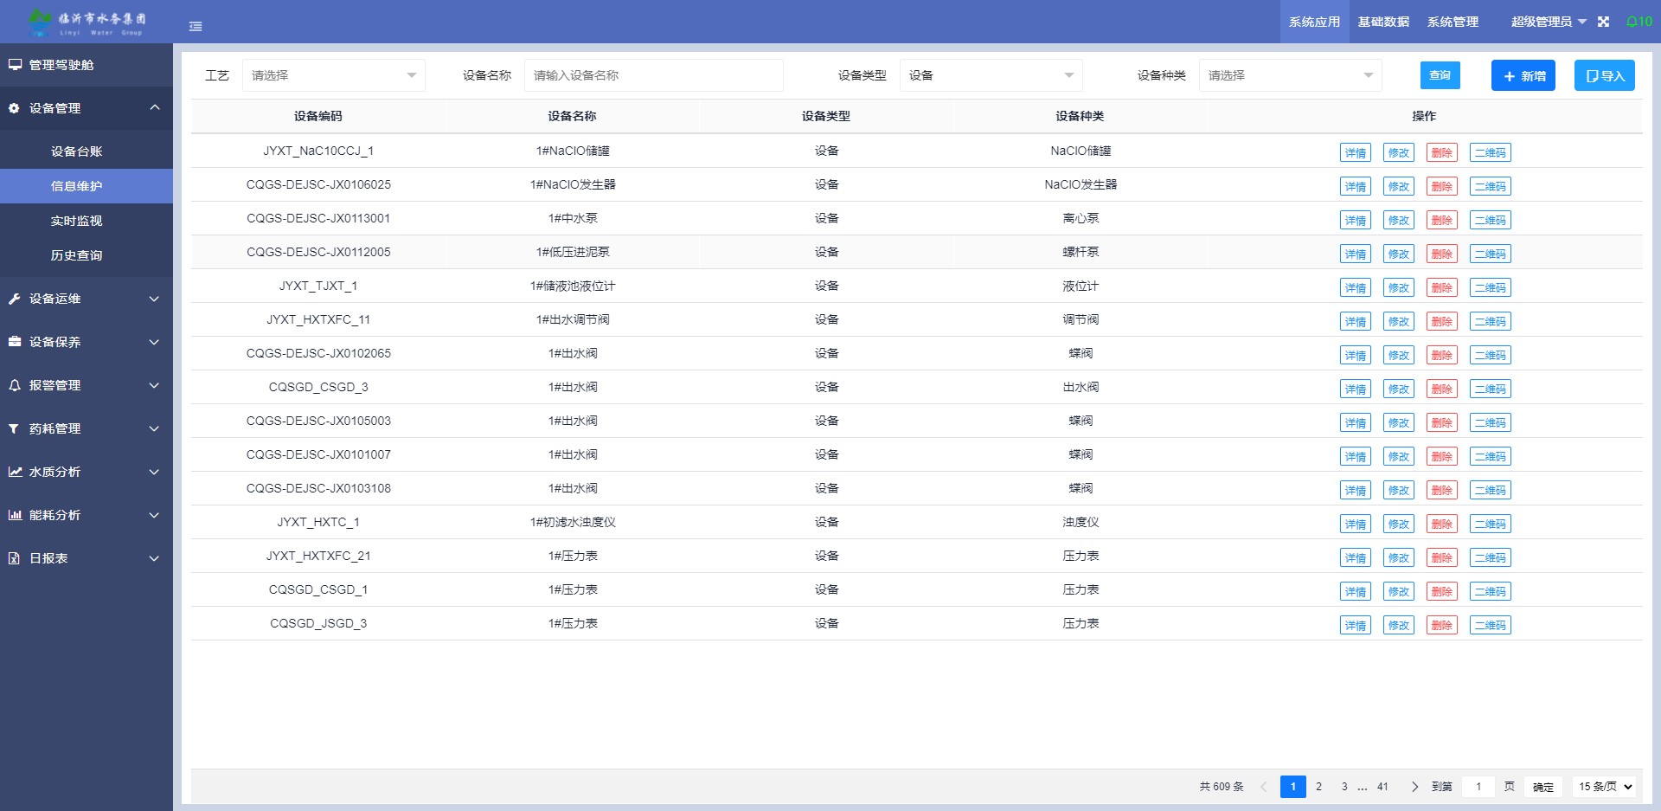Viewport: 1661px width, 811px height.
Task: Click 详情 for 1#NaClO储罐
Action: point(1356,152)
